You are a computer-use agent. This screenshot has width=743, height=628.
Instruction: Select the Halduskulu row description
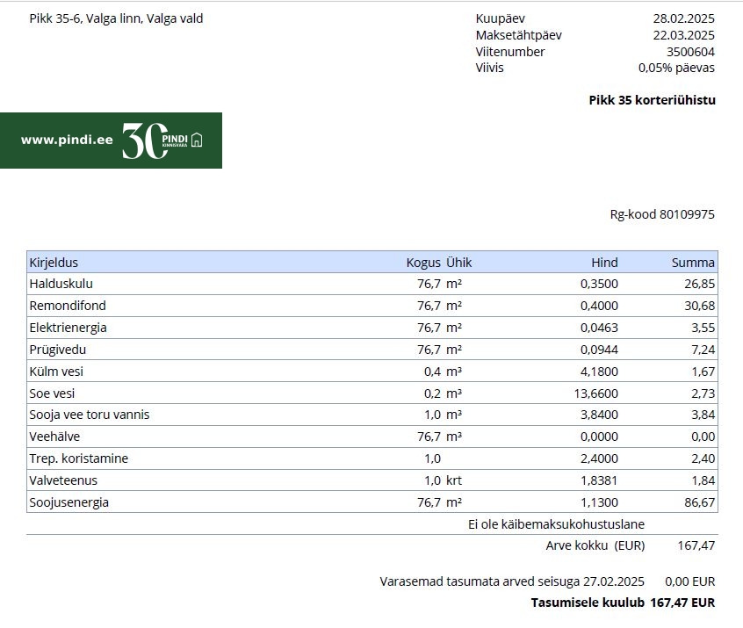[61, 284]
